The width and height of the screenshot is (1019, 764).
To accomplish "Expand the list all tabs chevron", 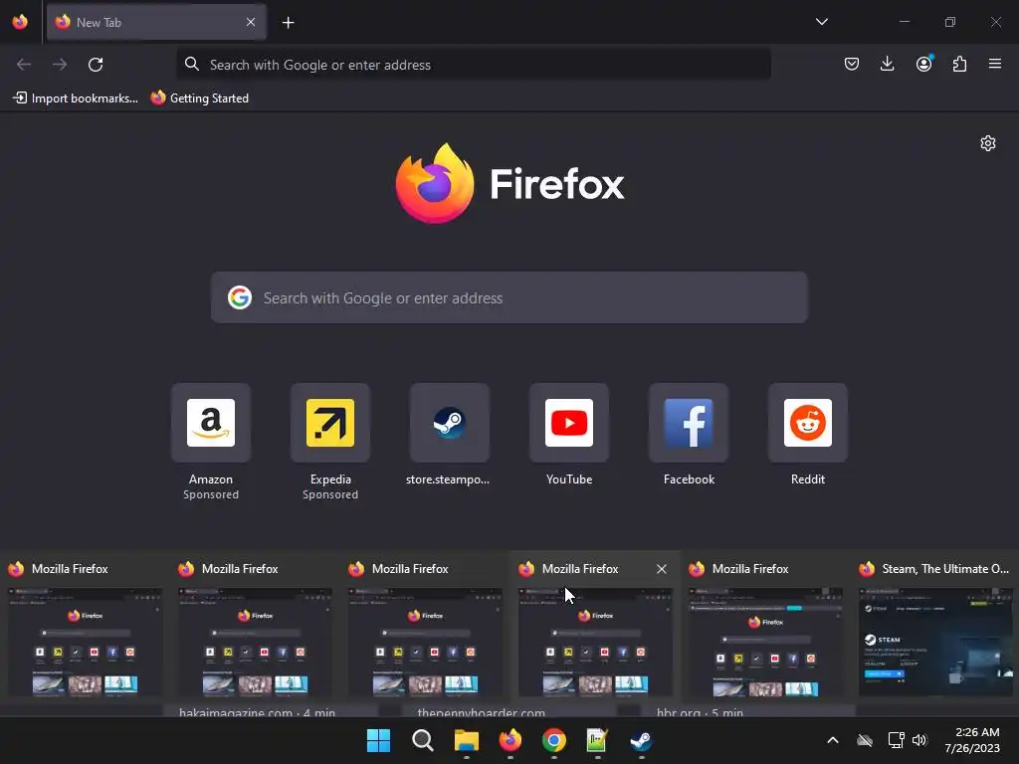I will (x=821, y=22).
